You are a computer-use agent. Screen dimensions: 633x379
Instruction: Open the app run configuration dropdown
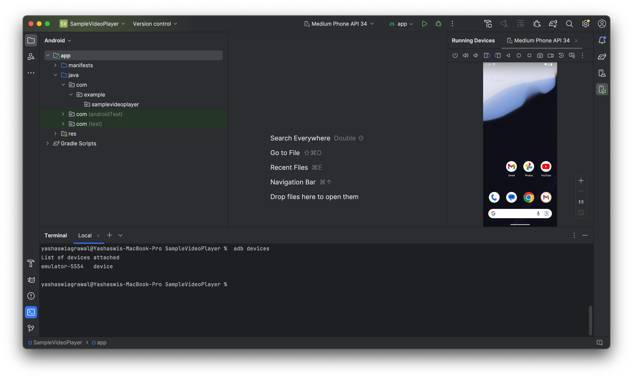point(401,23)
